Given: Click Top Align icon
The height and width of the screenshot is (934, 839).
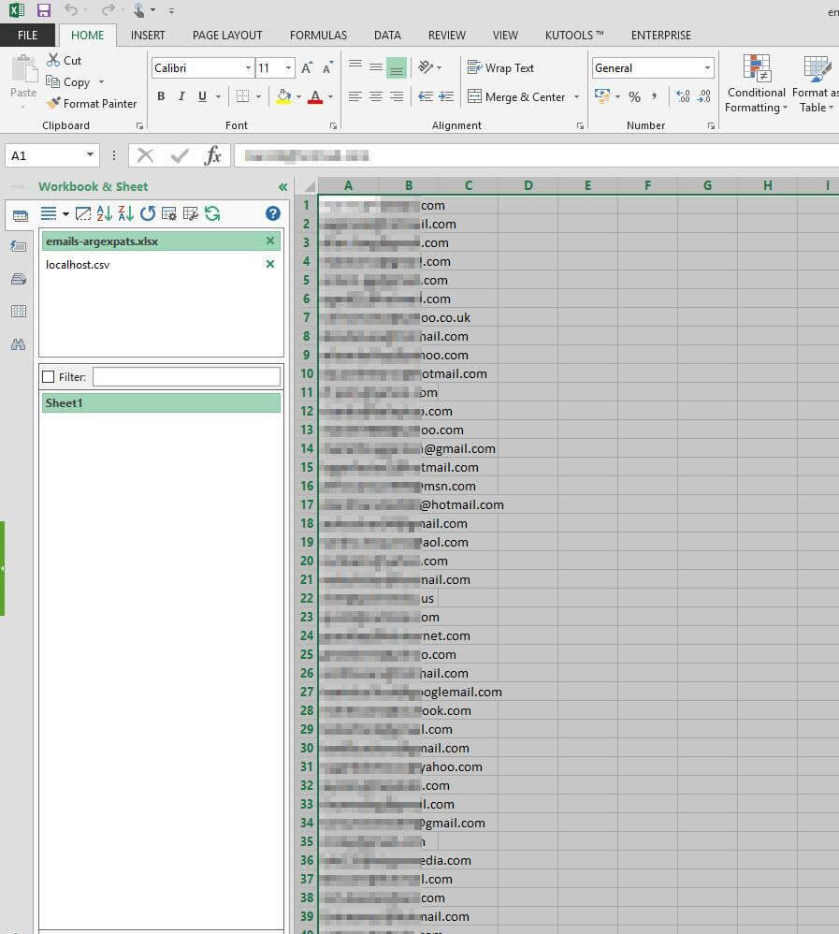Looking at the screenshot, I should [355, 65].
